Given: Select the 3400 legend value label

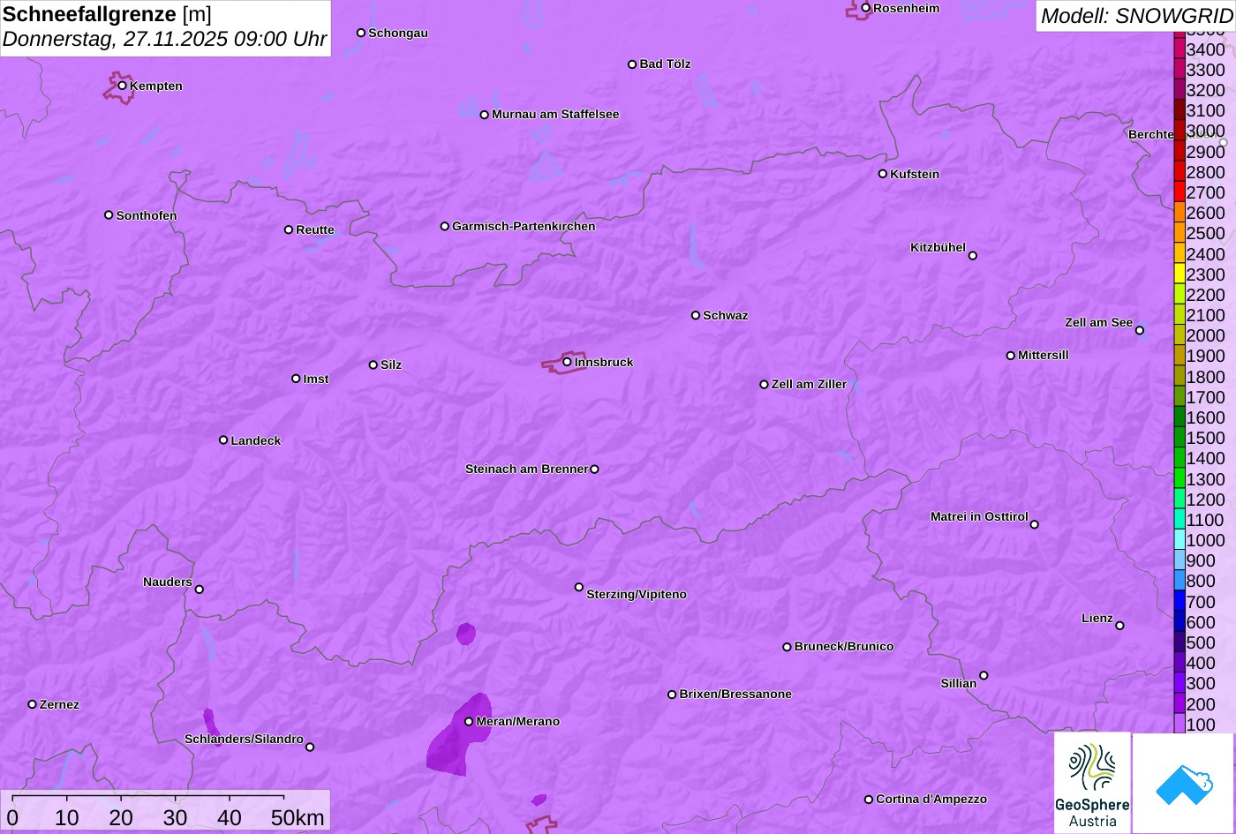Looking at the screenshot, I should coord(1206,49).
